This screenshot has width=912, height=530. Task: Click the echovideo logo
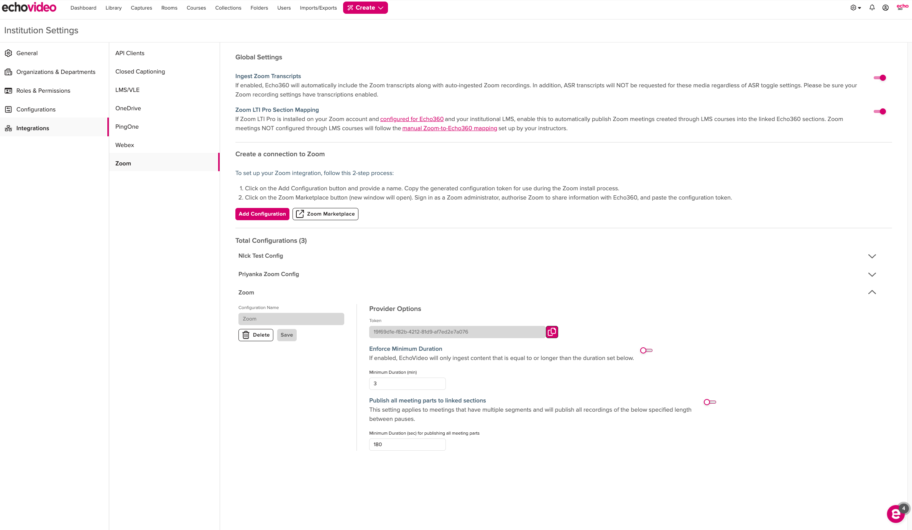click(29, 7)
